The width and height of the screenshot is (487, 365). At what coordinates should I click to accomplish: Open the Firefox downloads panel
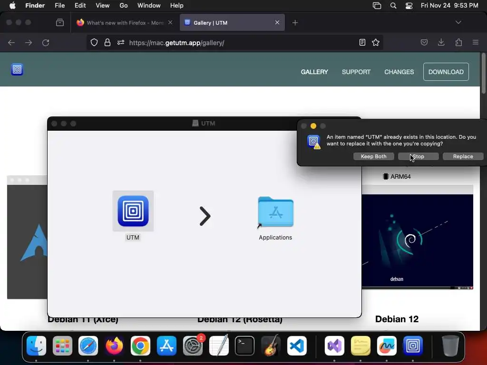(441, 42)
